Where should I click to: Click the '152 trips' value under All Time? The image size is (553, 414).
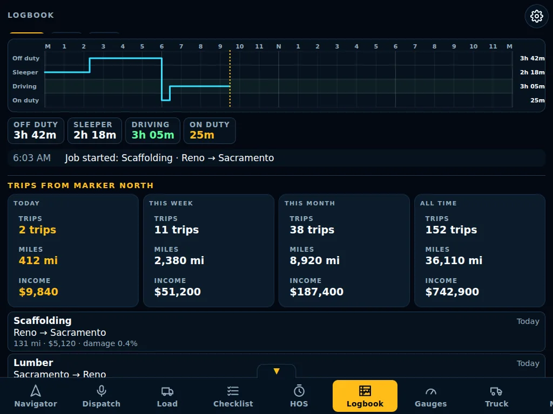pos(451,230)
